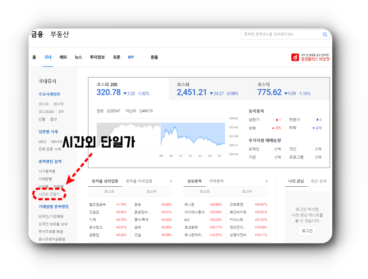Select the 상승종목 tab
This screenshot has width=368, height=279.
click(x=194, y=181)
